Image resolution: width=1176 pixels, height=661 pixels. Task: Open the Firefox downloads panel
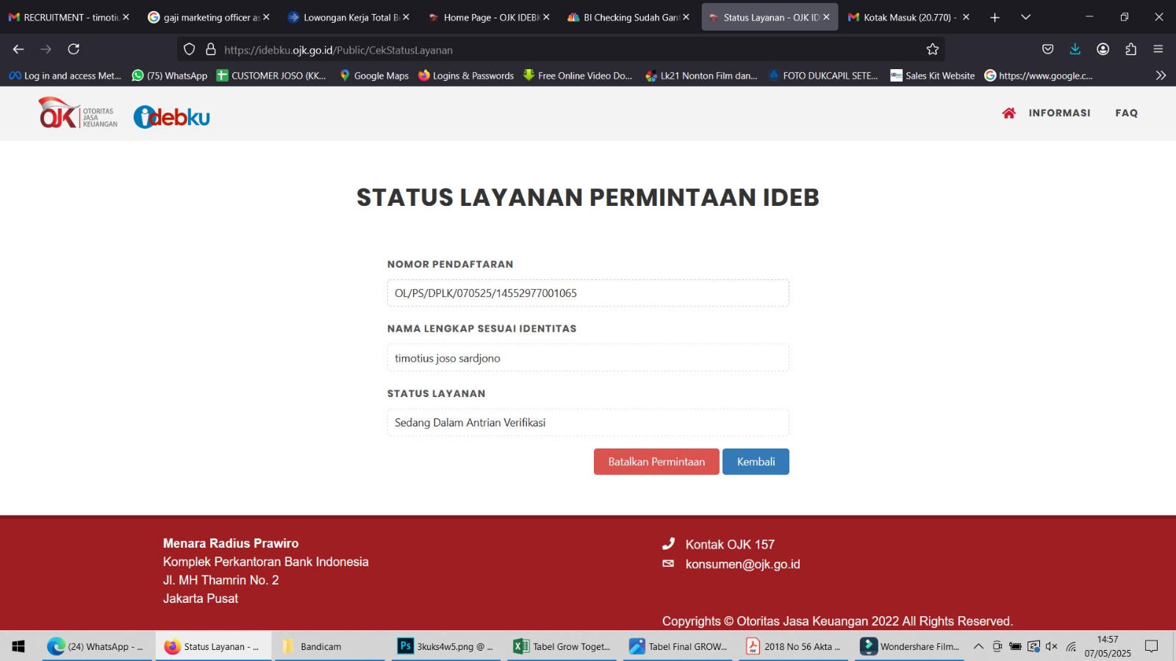1075,49
